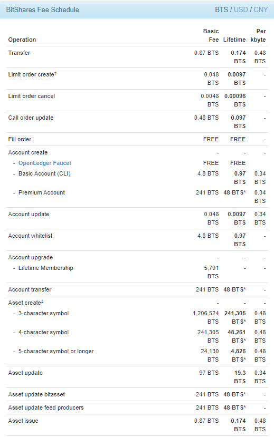Click the Operation column header
This screenshot has width=274, height=437.
pyautogui.click(x=22, y=40)
